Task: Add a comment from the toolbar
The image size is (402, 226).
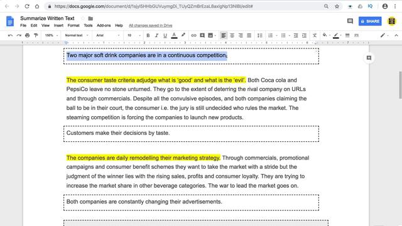Action: click(x=202, y=35)
